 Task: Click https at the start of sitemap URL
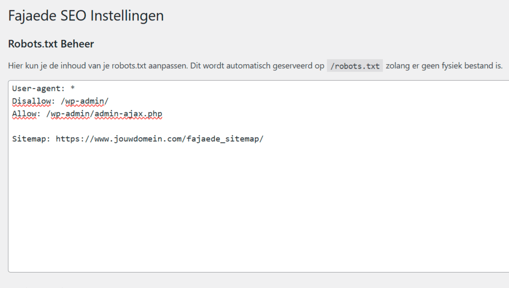(66, 139)
